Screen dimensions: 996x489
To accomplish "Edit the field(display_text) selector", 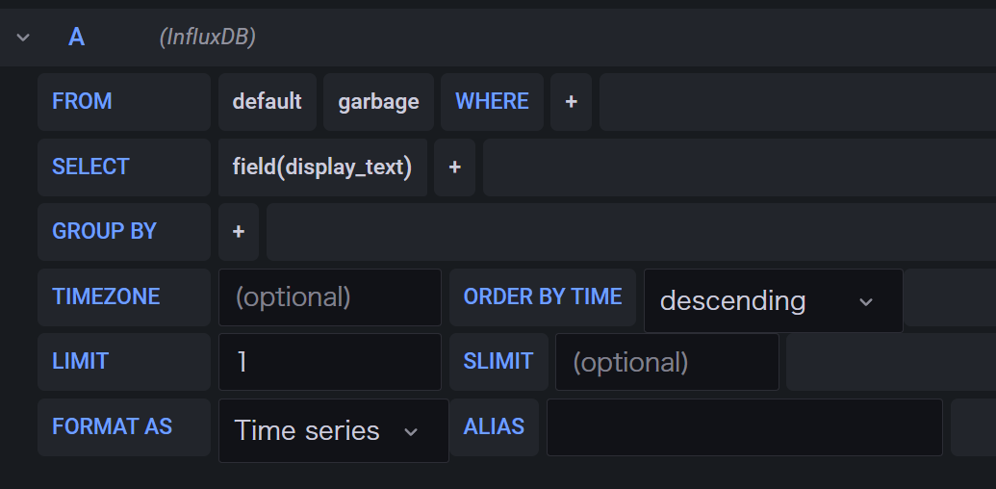I will (x=322, y=167).
